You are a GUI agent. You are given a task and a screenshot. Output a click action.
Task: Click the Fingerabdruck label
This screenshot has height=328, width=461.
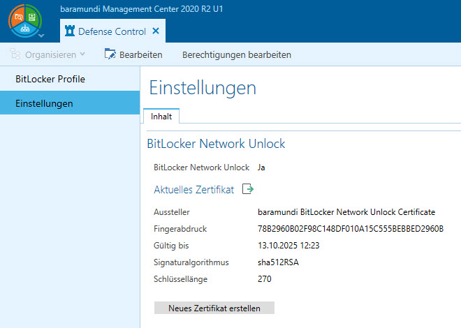click(180, 229)
